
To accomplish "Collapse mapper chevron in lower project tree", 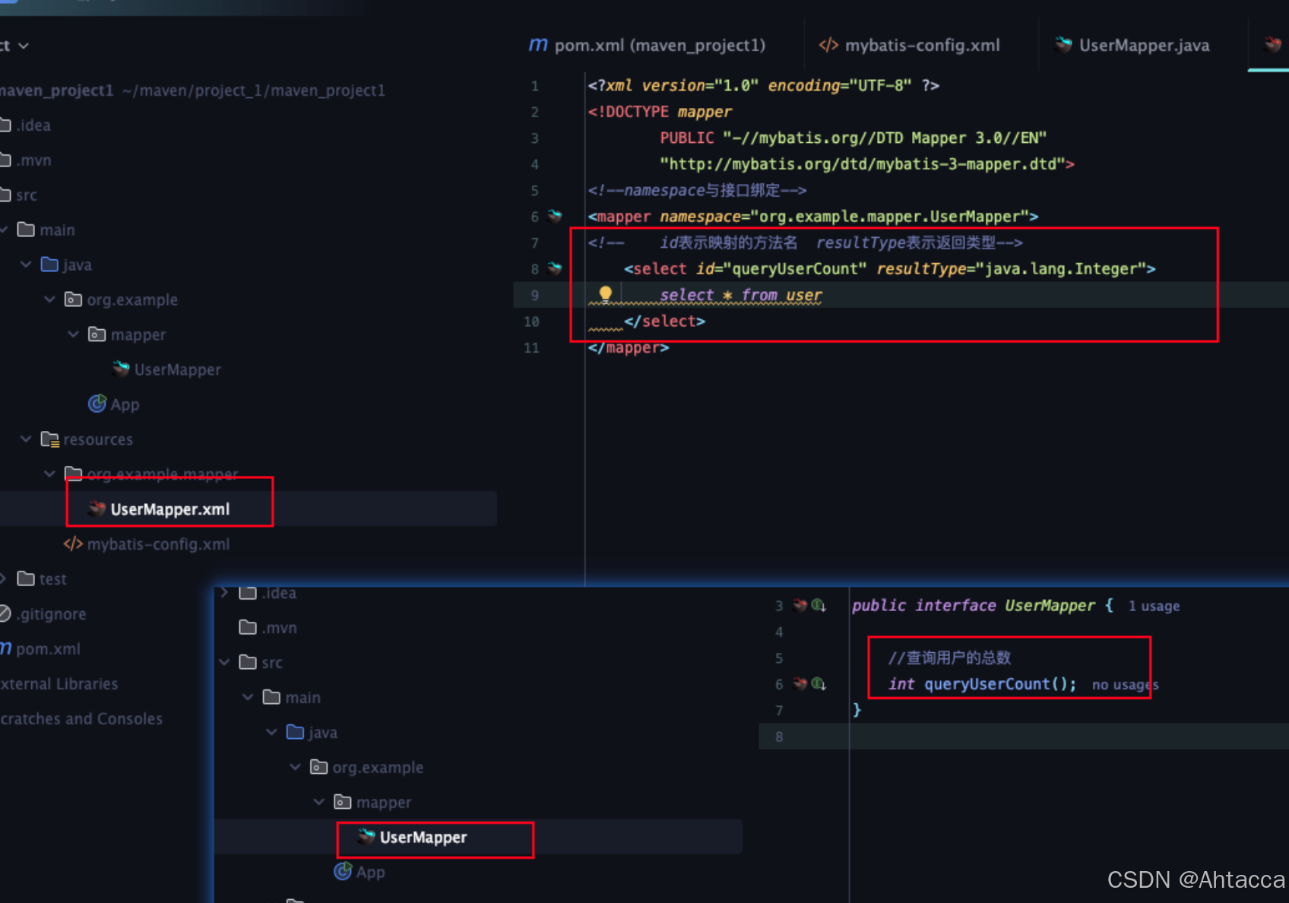I will (318, 802).
